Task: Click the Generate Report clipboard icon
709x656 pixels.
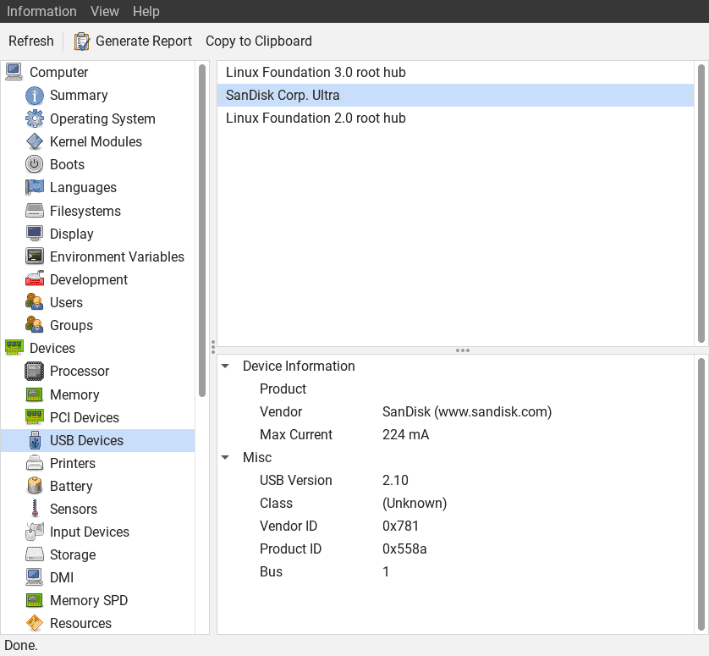Action: click(82, 41)
